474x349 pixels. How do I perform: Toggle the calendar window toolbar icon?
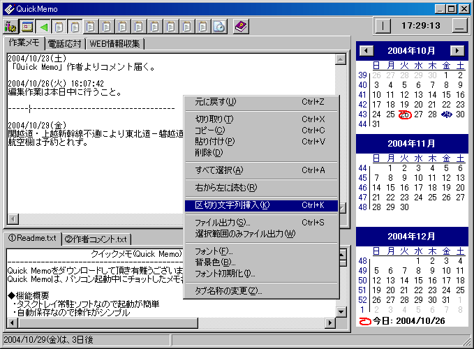(27, 27)
